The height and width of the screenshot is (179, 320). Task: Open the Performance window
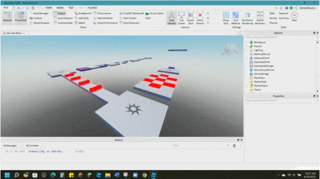tap(102, 13)
